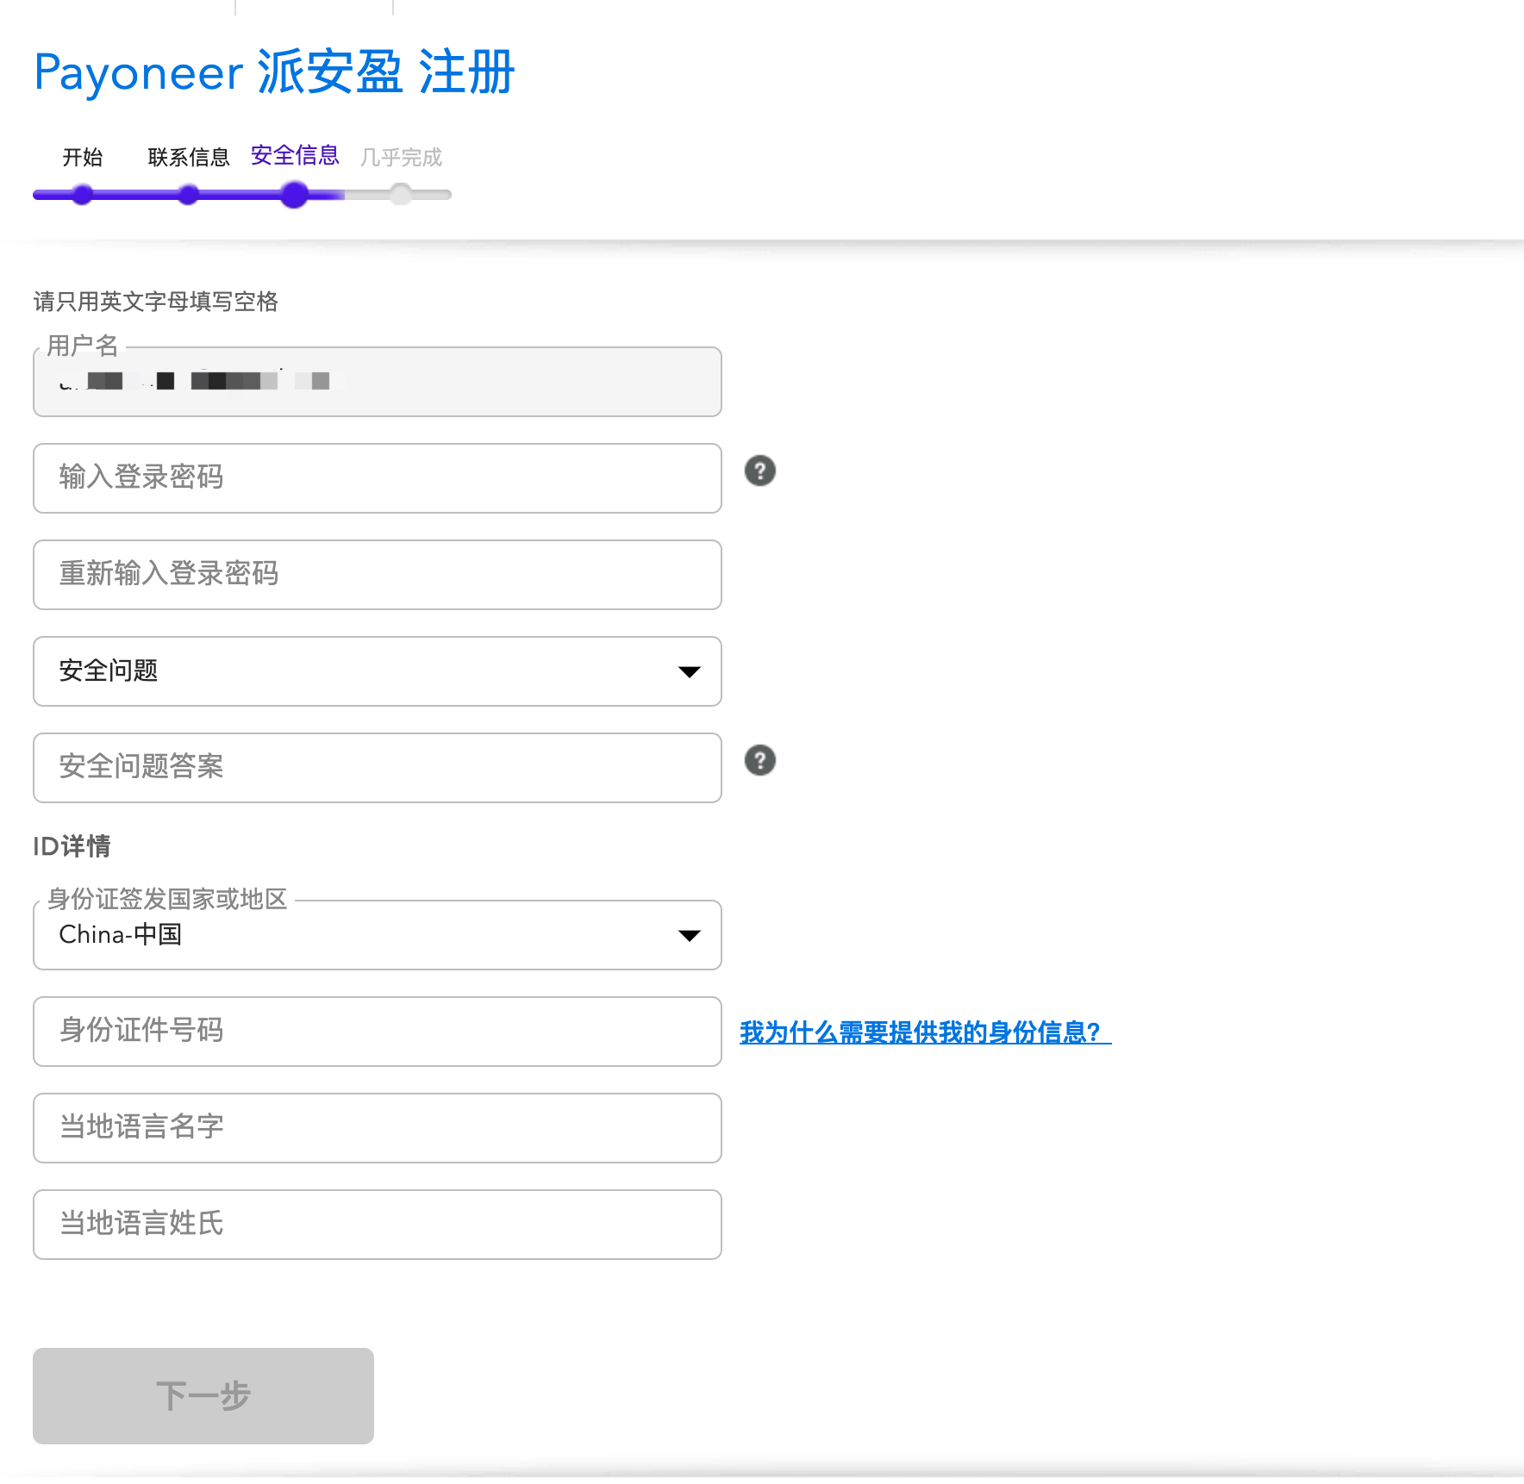Click the 当地语言名字 input field
This screenshot has width=1524, height=1484.
tap(378, 1128)
